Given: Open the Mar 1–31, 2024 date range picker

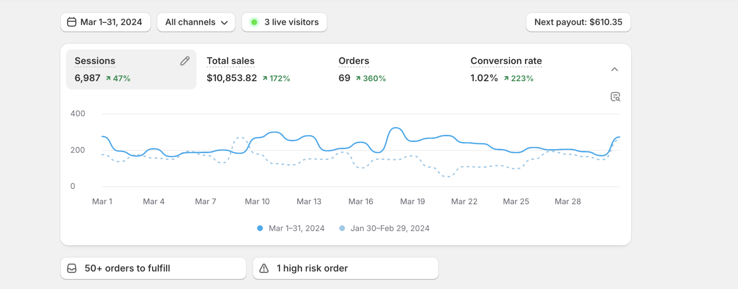Looking at the screenshot, I should click(106, 22).
